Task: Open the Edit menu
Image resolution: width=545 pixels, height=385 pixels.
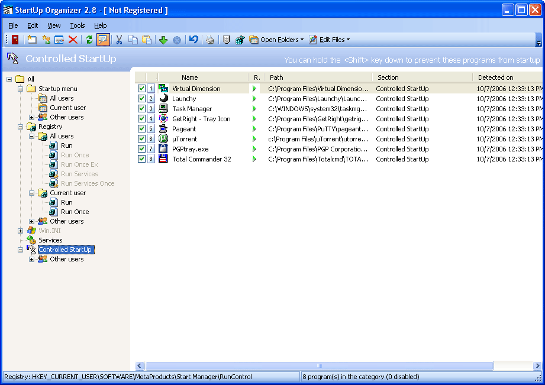Action: coord(33,25)
